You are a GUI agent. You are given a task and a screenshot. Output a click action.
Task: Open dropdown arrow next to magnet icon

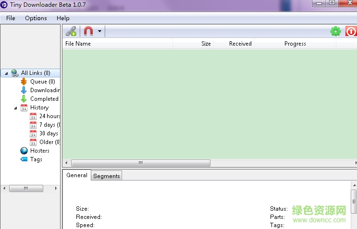pos(99,32)
